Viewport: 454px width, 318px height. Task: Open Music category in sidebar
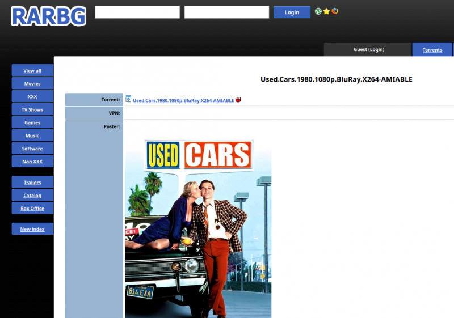click(x=32, y=135)
